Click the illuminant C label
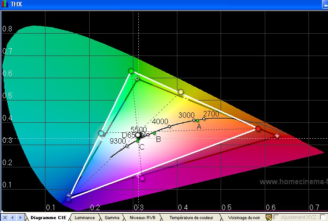 (x=142, y=147)
